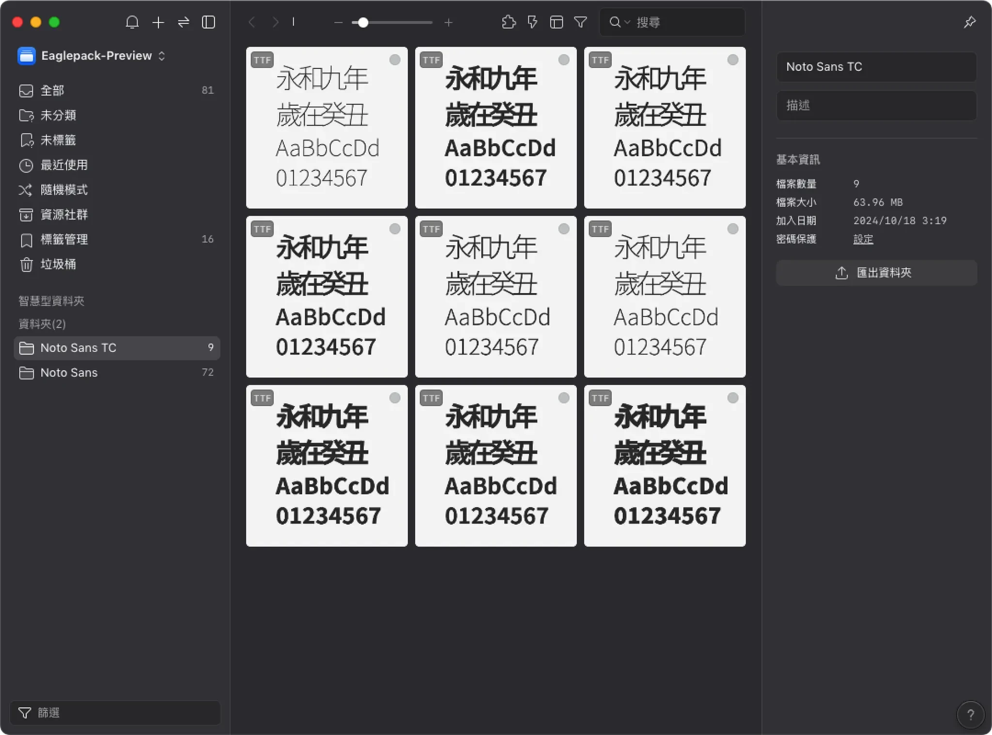Screen dimensions: 992x735
Task: Toggle the sidebar panel icon
Action: click(208, 22)
